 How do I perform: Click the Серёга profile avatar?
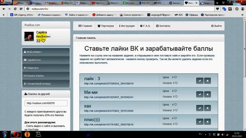coord(29,36)
